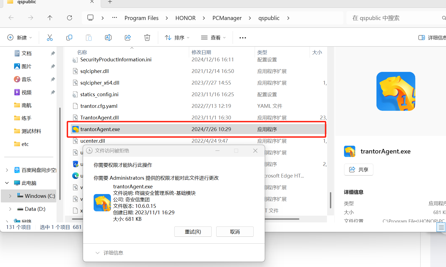Open the 排序 sort dropdown
The image size is (446, 267).
click(177, 38)
